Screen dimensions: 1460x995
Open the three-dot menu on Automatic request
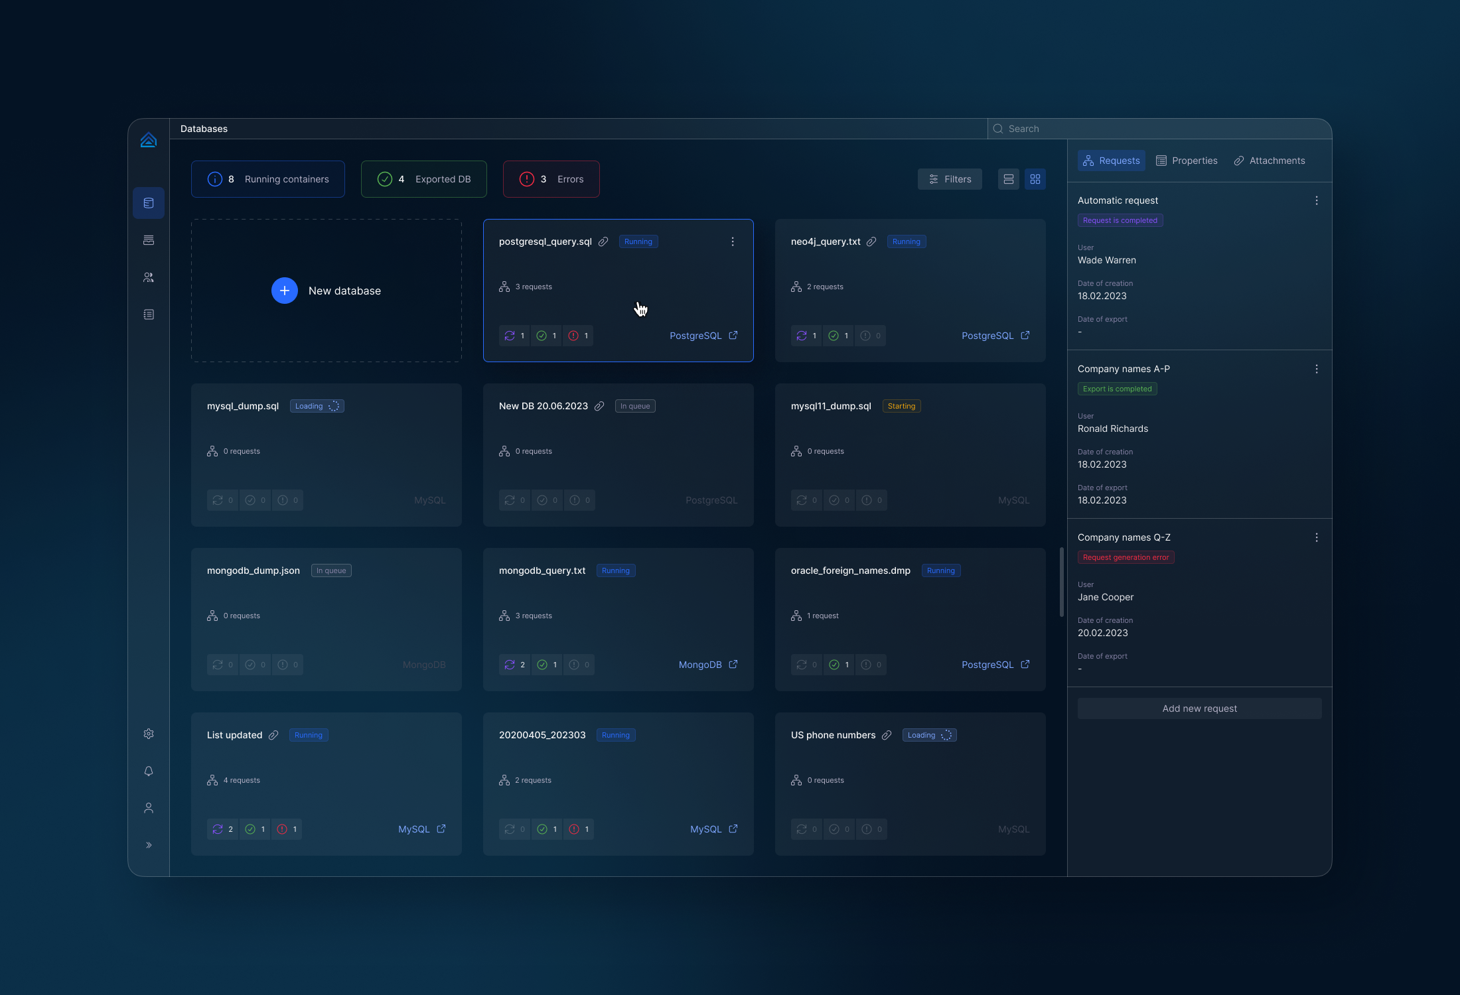pos(1317,200)
